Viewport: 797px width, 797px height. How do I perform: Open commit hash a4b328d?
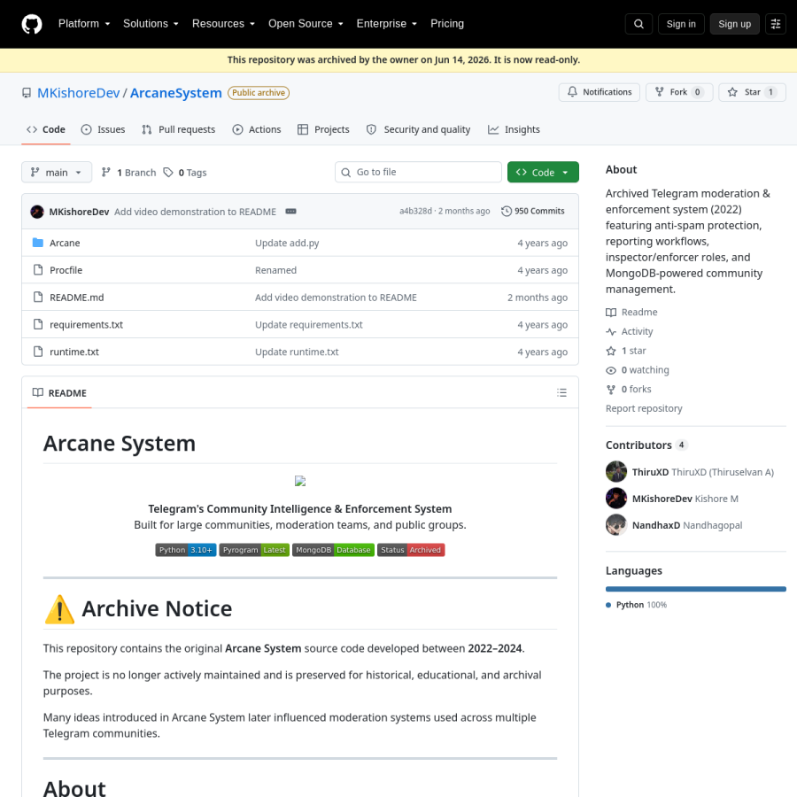point(415,211)
